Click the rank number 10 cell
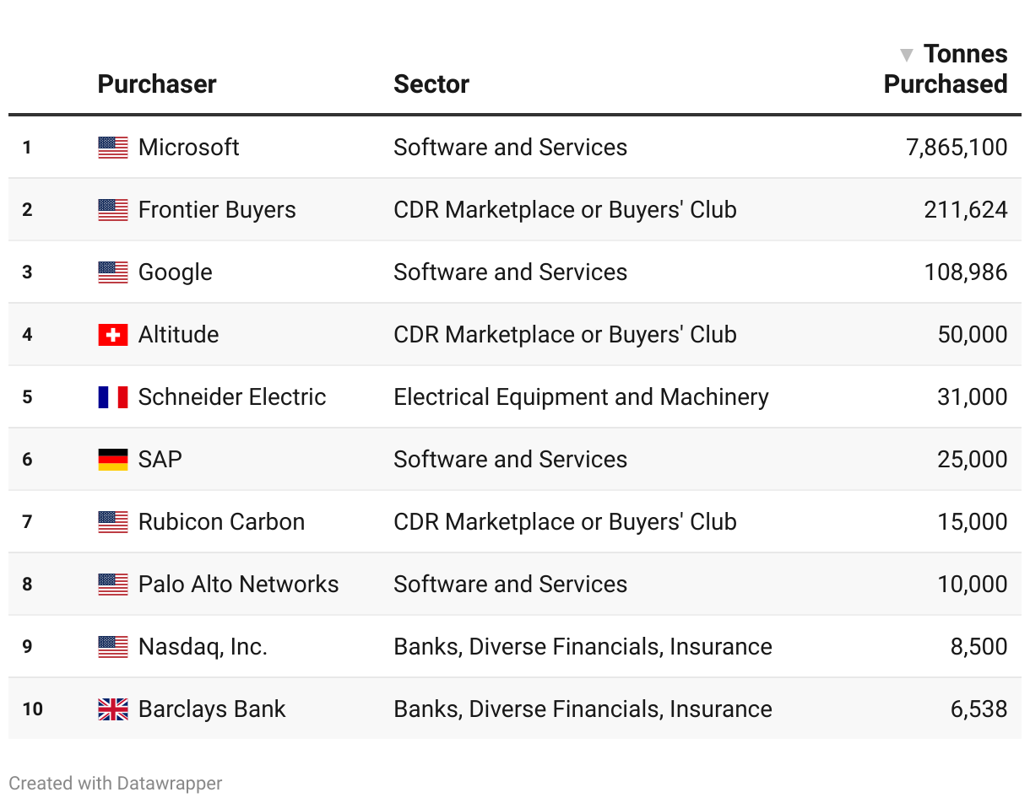This screenshot has height=803, width=1030. pos(32,709)
